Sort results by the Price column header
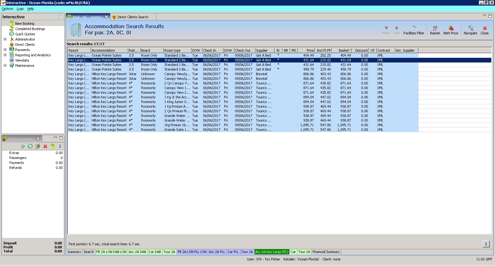Viewport: 495px width, 266px height. pyautogui.click(x=306, y=50)
